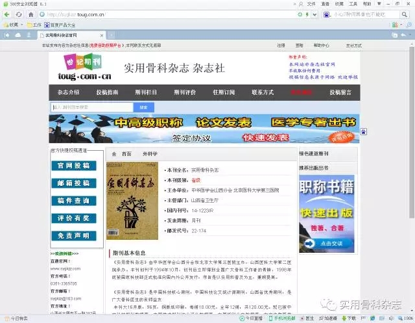Click the 中高级职称 论文发表 banner
The height and width of the screenshot is (323, 415).
click(x=204, y=129)
